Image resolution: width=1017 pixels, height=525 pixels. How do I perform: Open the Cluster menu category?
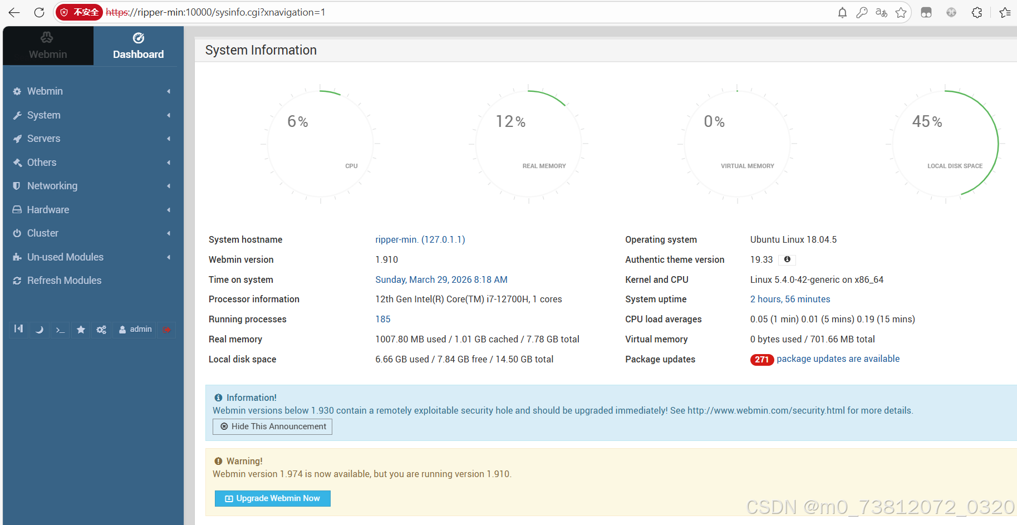92,233
